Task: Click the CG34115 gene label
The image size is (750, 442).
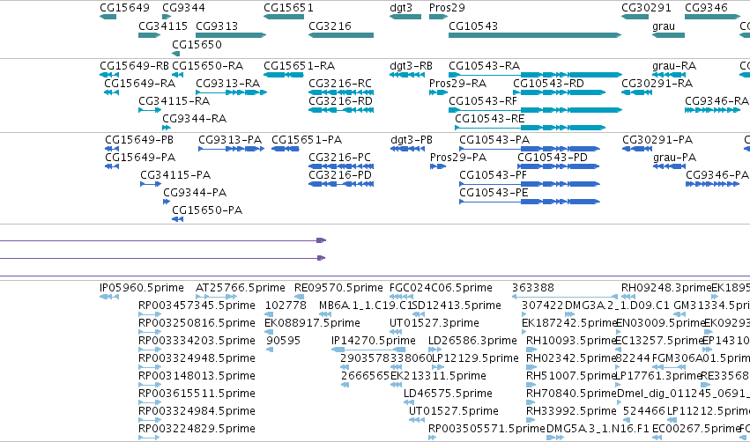Action: tap(163, 26)
